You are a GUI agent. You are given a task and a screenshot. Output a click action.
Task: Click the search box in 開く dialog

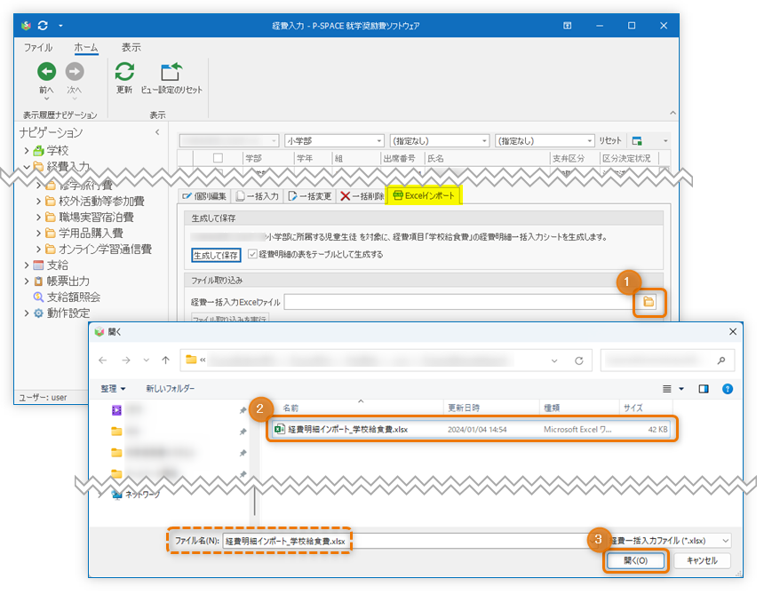pyautogui.click(x=667, y=360)
